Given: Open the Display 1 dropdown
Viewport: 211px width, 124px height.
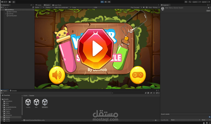Looking at the screenshot, I should click(x=49, y=7).
